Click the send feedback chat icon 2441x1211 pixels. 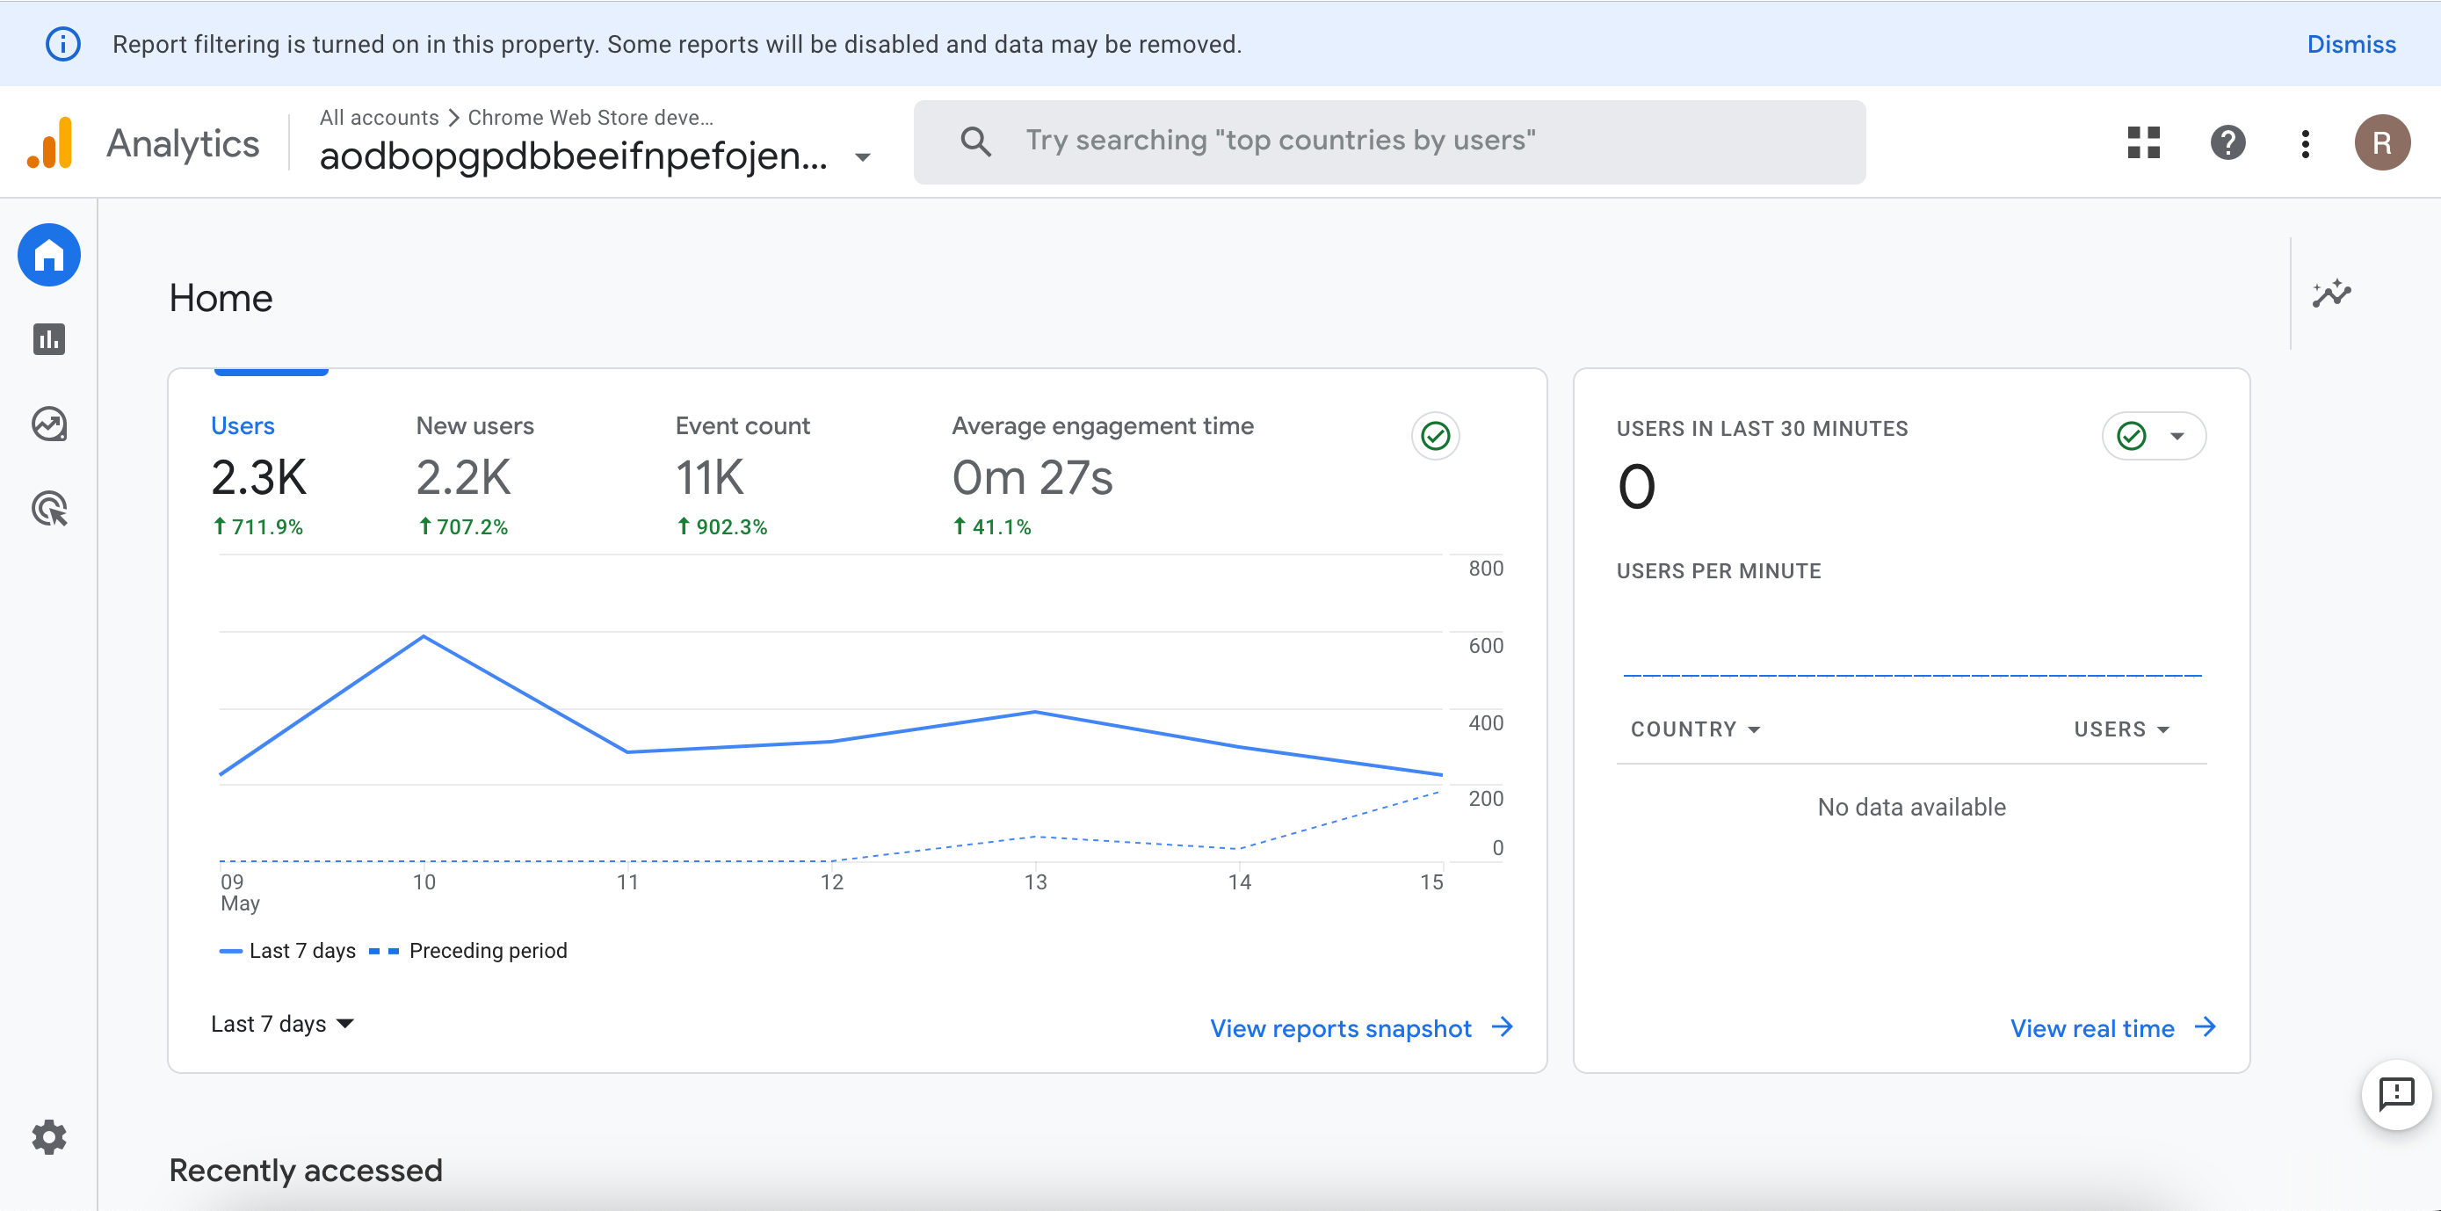click(2395, 1093)
